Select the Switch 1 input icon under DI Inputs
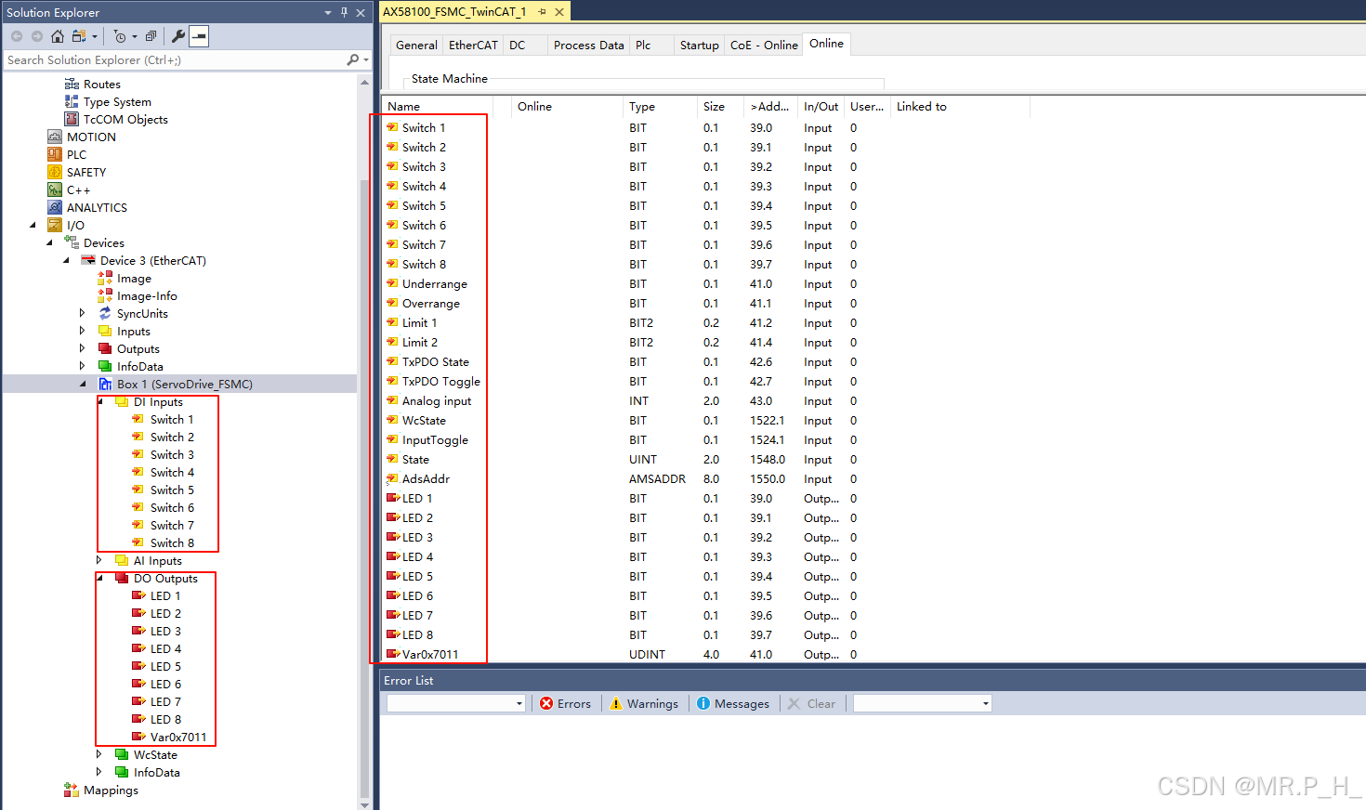1366x810 pixels. (x=136, y=419)
